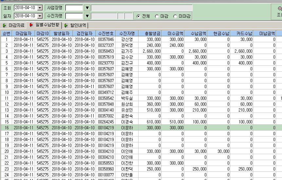The width and height of the screenshot is (282, 180).
Task: Click the 조회 search magnifier icon
Action: [280, 9]
